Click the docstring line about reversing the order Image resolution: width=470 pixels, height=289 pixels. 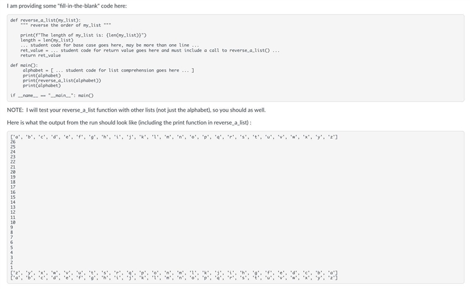click(x=66, y=25)
